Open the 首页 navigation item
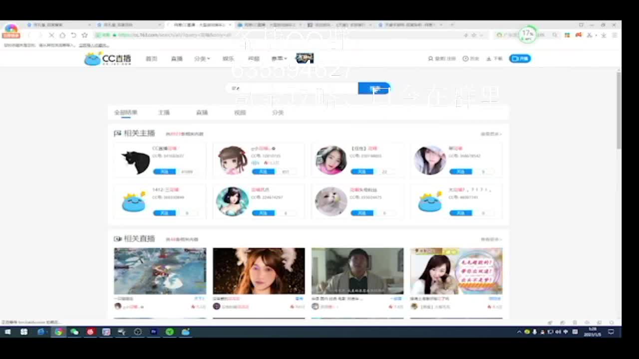Viewport: 639px width, 359px height. coord(151,58)
